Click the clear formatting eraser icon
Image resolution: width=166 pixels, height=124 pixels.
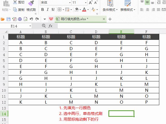pos(93,10)
